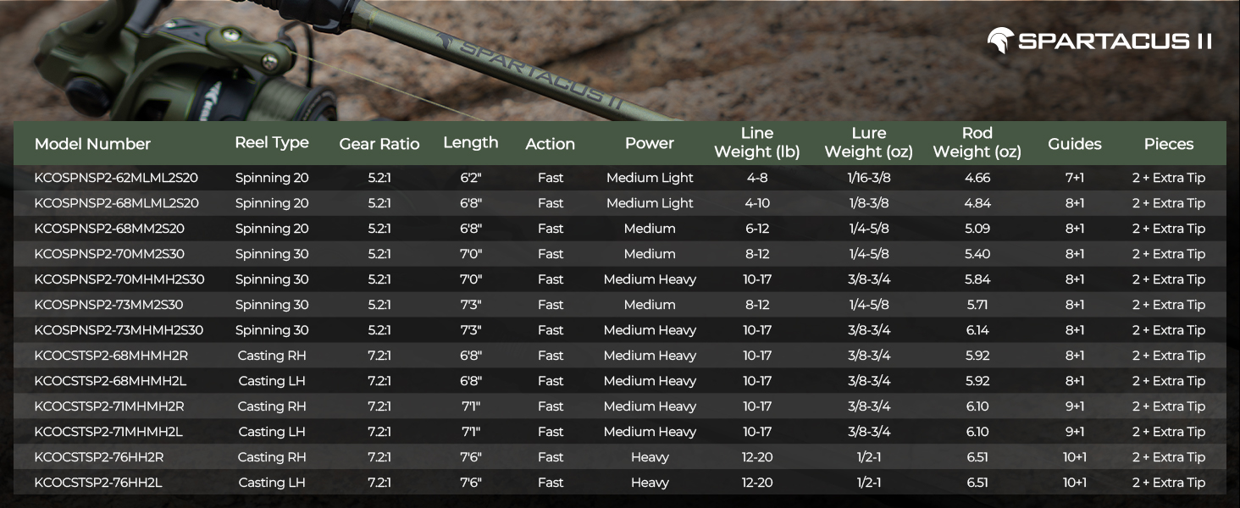Click the 6'2" length value
Screen dimensions: 1240x508
pos(471,178)
